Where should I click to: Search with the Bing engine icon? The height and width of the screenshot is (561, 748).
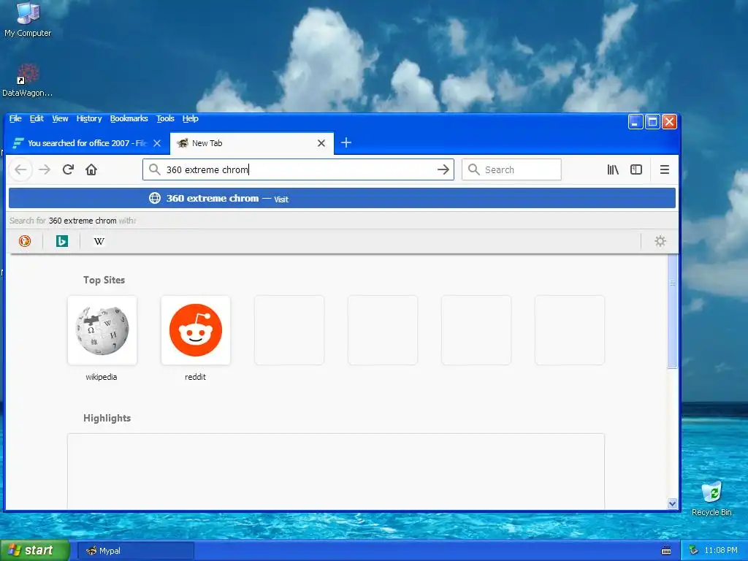62,241
